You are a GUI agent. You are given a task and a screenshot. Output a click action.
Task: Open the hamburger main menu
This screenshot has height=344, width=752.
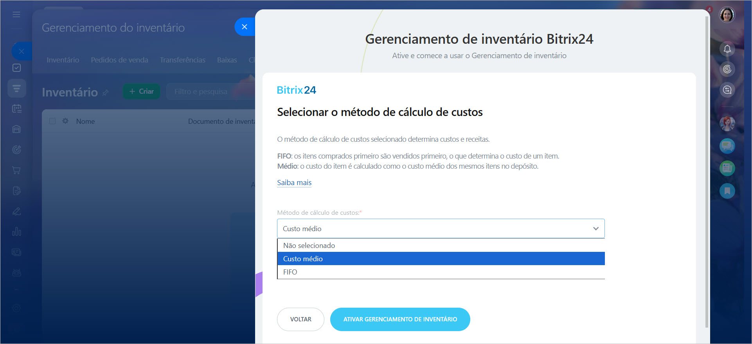[16, 14]
